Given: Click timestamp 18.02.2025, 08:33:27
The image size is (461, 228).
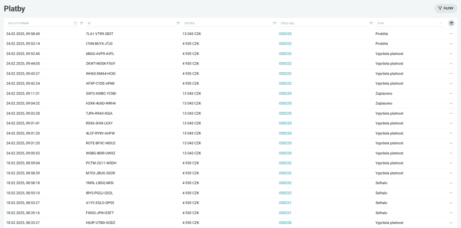Looking at the screenshot, I should 23,223.
